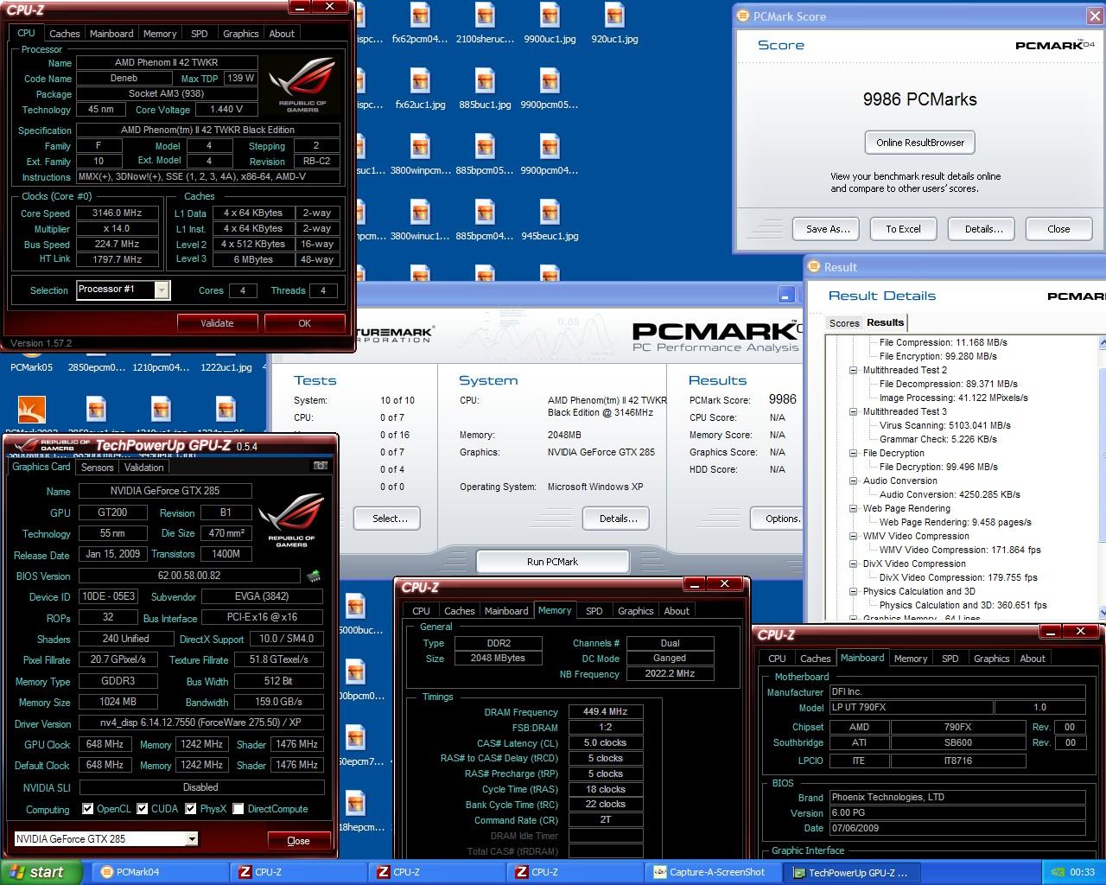Select the 2850epcm0 desktop file icon
The image size is (1106, 885).
pyautogui.click(x=96, y=366)
